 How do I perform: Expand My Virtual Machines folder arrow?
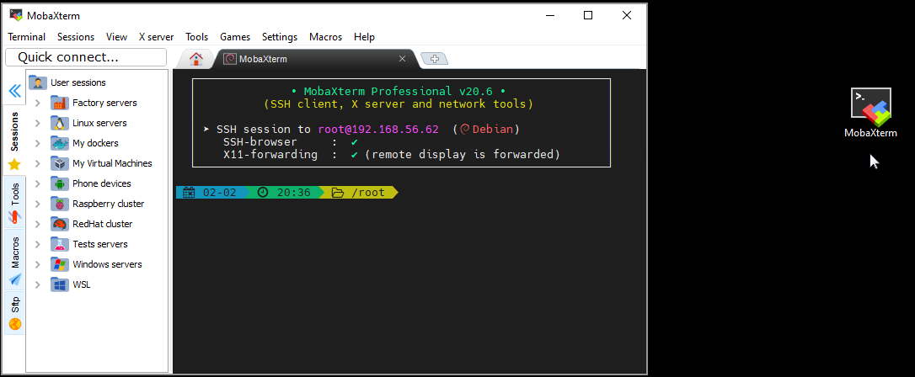37,163
